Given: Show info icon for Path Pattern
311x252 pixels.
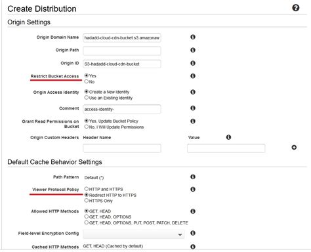Looking at the screenshot, I should (x=193, y=177).
